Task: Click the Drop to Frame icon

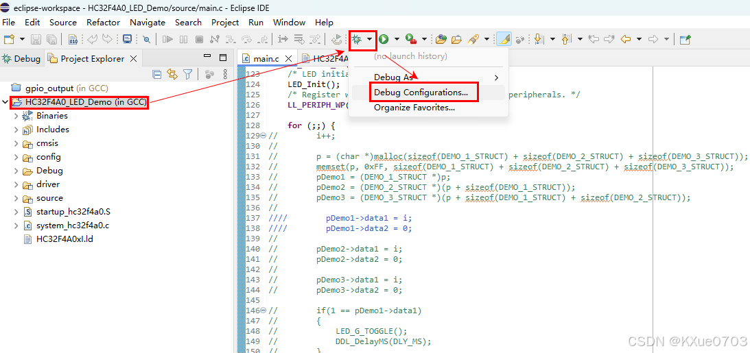Action: (299, 39)
